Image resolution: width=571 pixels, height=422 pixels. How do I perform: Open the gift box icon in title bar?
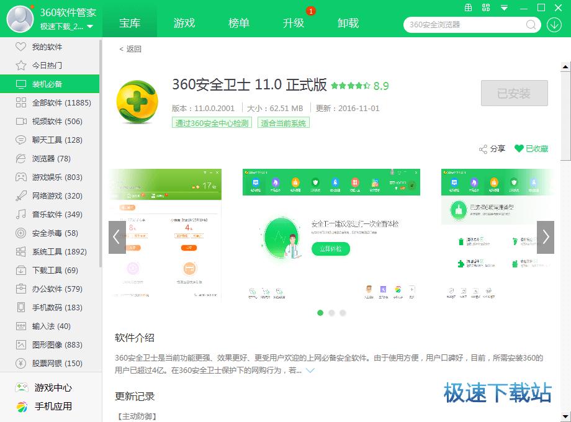(x=469, y=7)
